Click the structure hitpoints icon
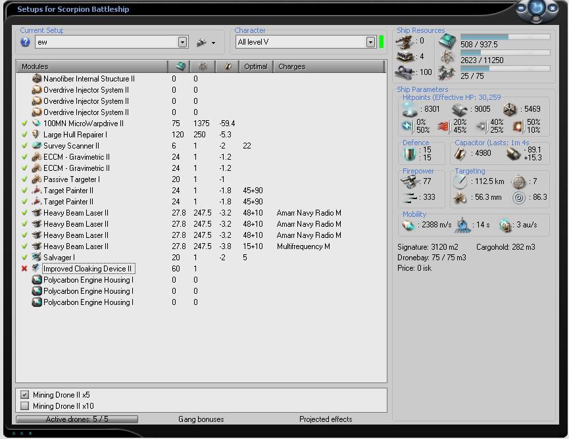The width and height of the screenshot is (569, 439). pos(510,109)
